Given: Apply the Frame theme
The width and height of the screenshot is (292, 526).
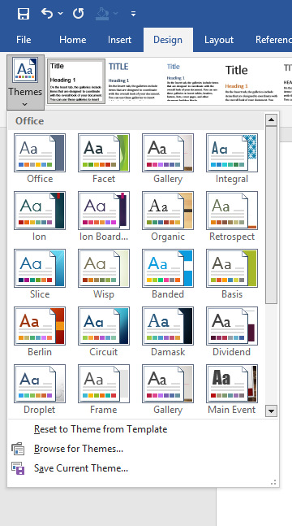Looking at the screenshot, I should click(x=104, y=389).
